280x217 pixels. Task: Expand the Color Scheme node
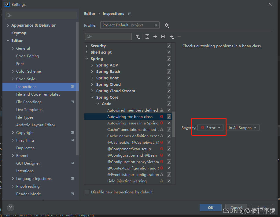tap(13, 71)
